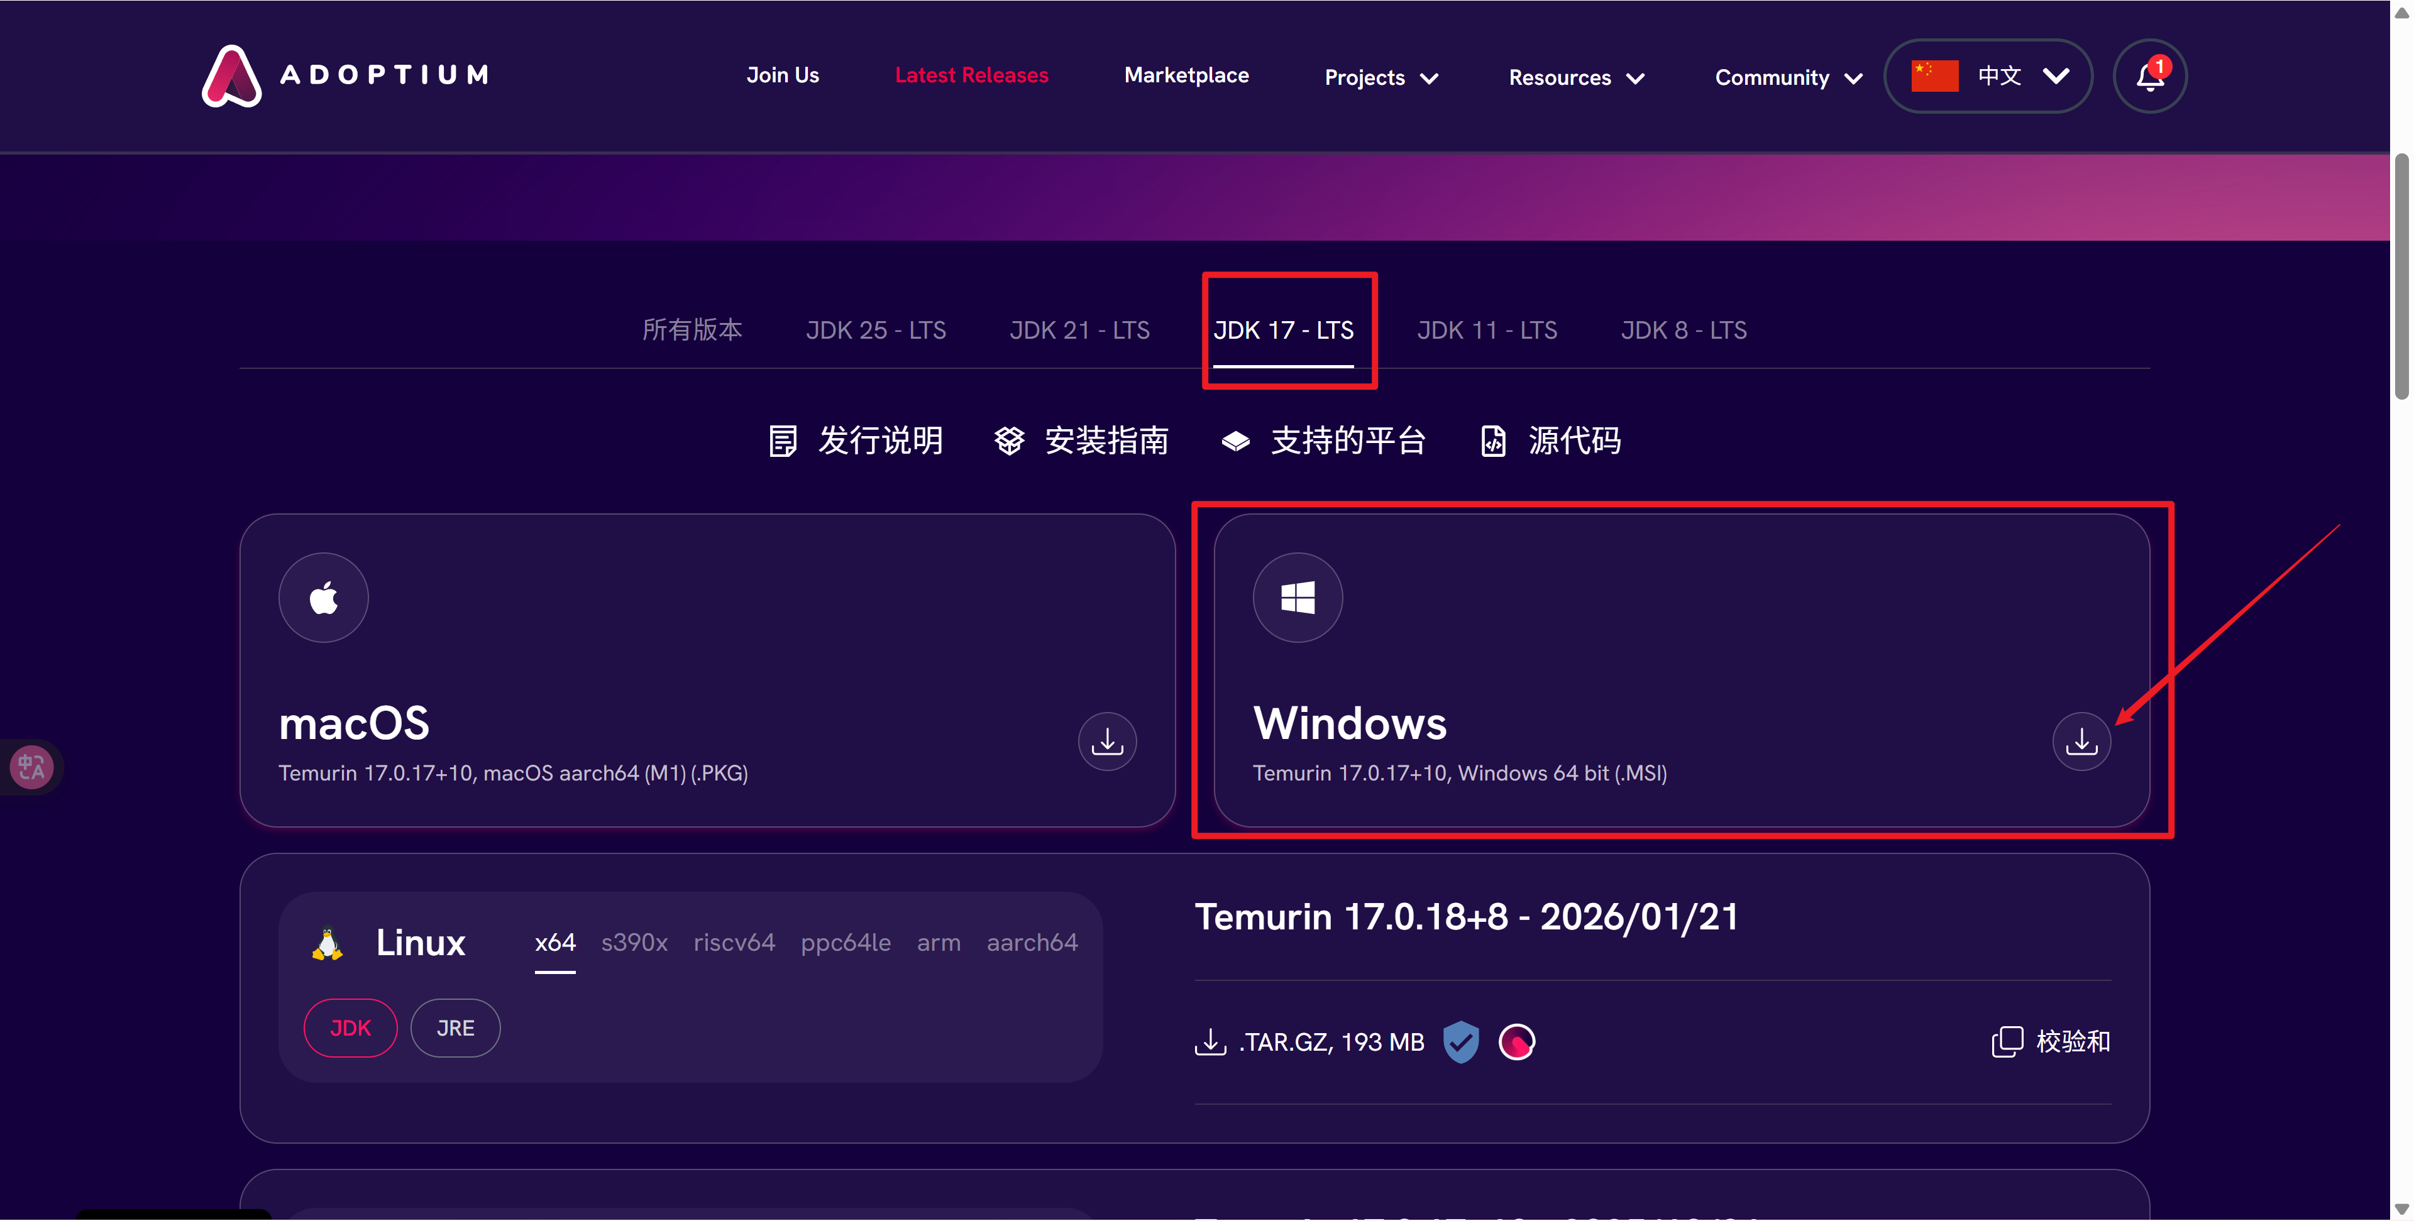
Task: Click the Windows card title
Action: point(1350,723)
